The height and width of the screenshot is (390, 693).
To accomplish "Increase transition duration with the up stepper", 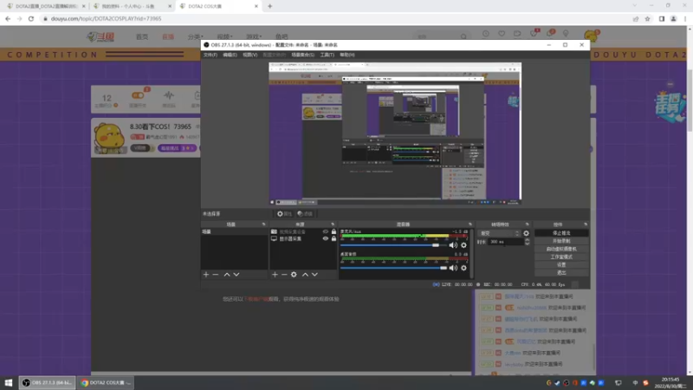I will [527, 240].
